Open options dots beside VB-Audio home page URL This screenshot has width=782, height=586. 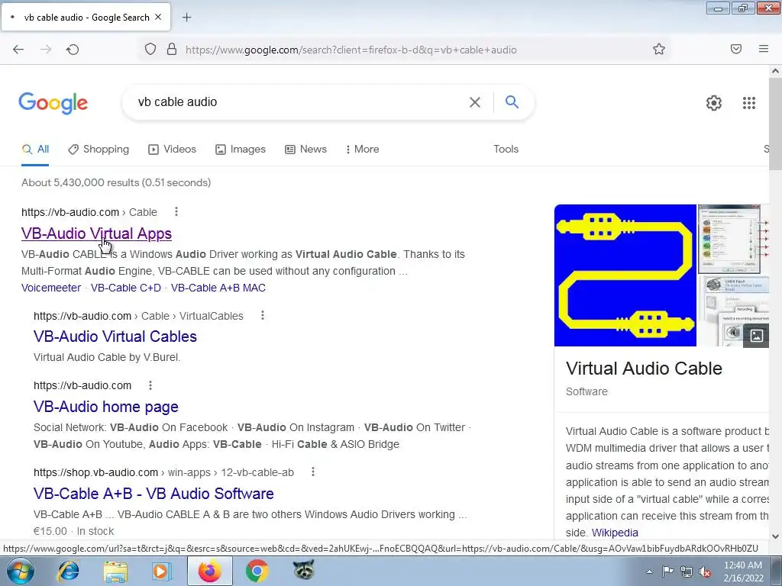click(x=150, y=385)
